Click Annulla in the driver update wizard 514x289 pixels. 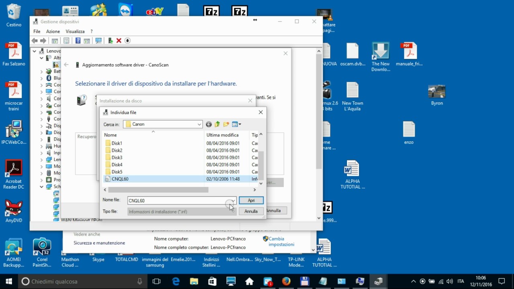[273, 210]
